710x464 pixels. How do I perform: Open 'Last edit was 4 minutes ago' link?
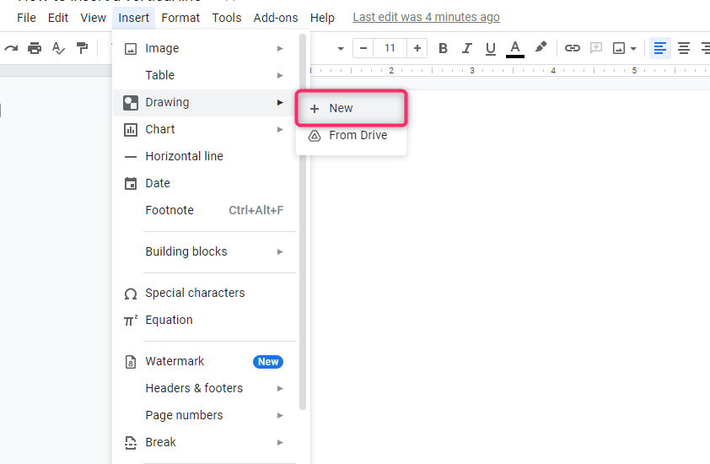point(426,17)
